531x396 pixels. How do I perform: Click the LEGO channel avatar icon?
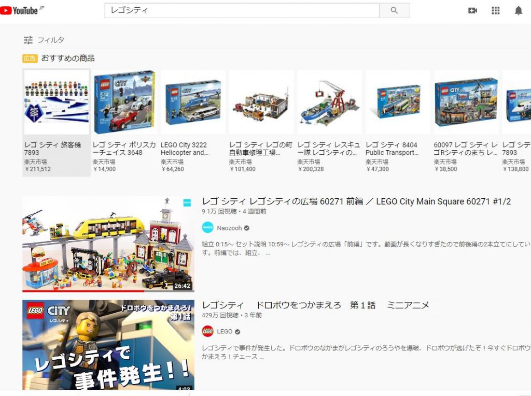tap(207, 331)
